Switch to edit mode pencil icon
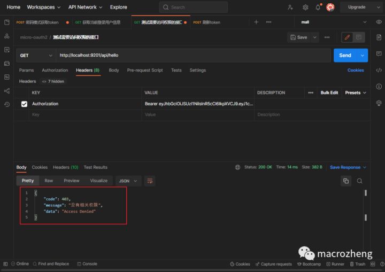385x272 pixels. (347, 37)
